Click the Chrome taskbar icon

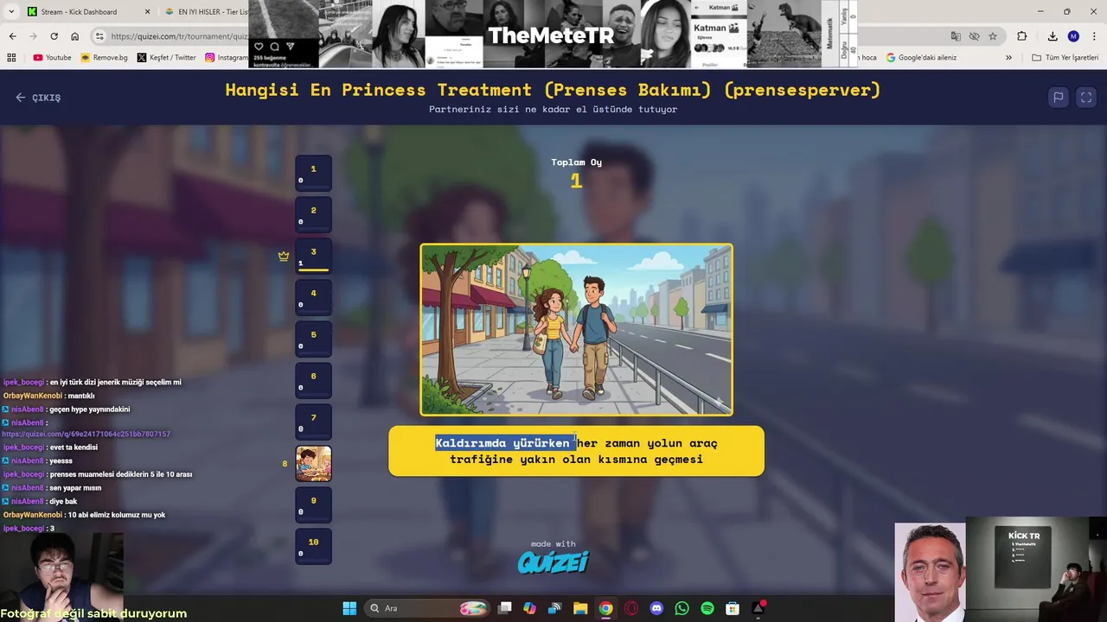tap(605, 608)
